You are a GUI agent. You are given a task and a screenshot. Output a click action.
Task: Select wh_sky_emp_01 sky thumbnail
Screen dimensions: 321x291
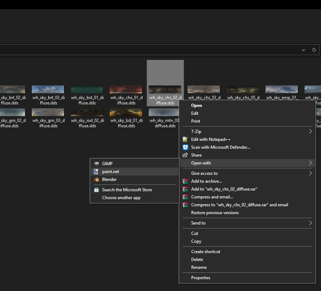click(x=282, y=89)
